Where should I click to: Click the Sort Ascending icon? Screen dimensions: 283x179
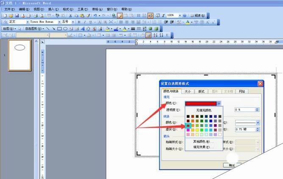[x=155, y=35]
